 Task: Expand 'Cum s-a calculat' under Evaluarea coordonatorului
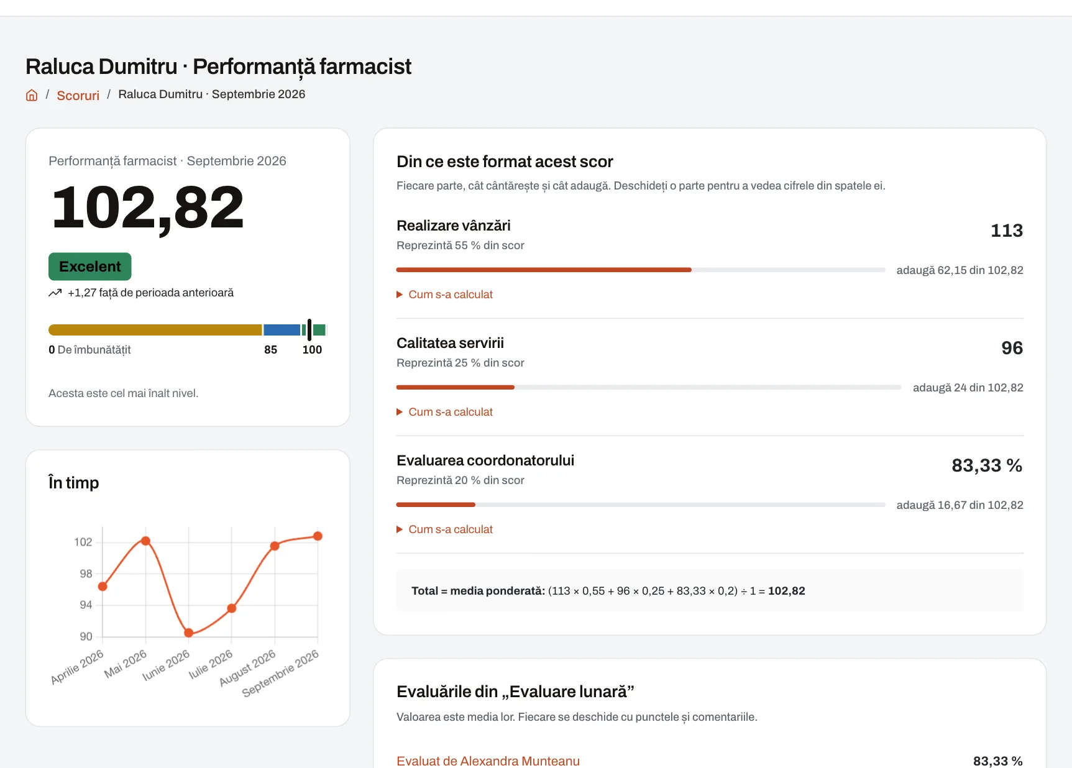tap(444, 529)
